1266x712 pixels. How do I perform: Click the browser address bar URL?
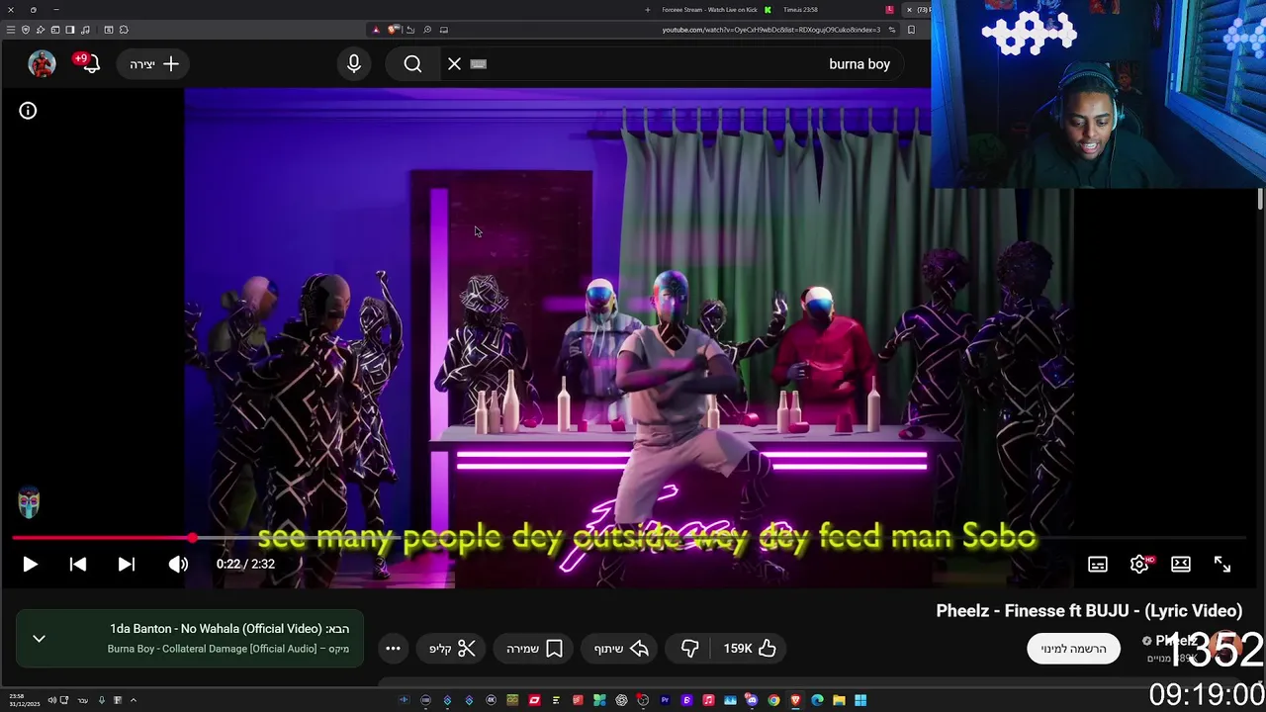(770, 30)
